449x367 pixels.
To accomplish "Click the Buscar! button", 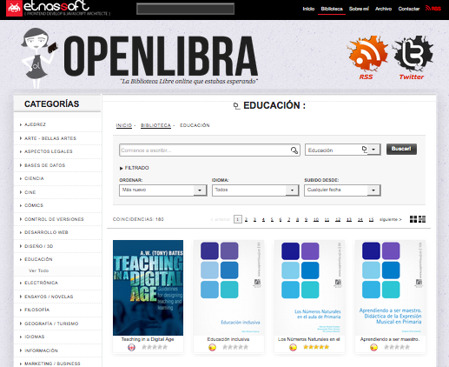I will (401, 149).
